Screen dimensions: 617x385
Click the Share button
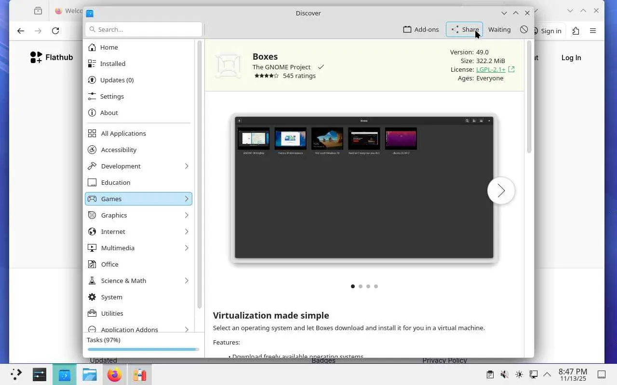(x=464, y=29)
